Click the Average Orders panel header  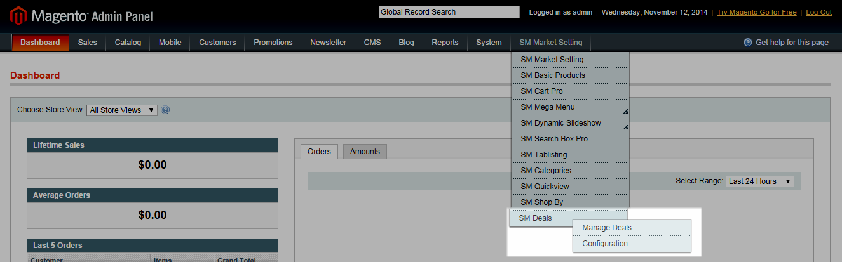[x=153, y=195]
